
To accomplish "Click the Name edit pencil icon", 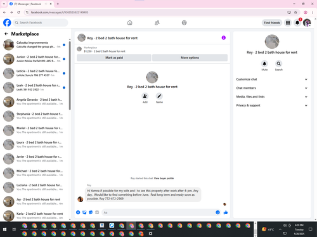I will tap(159, 96).
